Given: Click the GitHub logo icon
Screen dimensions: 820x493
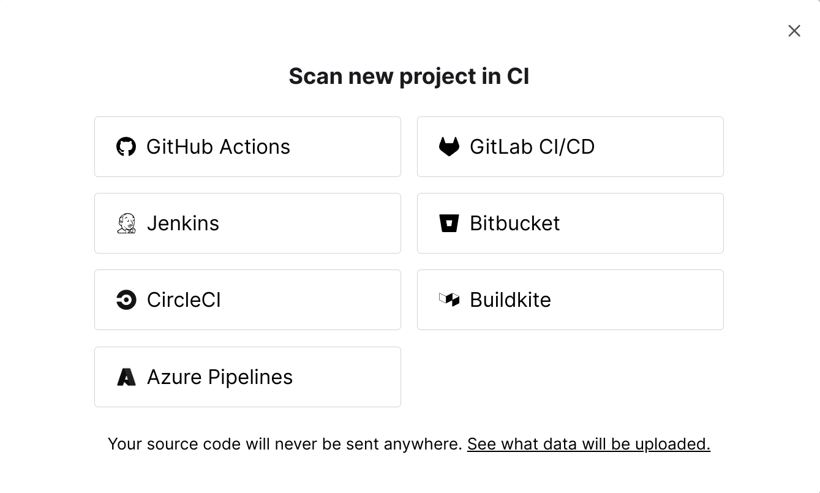Looking at the screenshot, I should (x=126, y=146).
